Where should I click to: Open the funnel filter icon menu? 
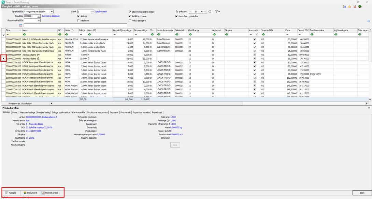(x=217, y=12)
